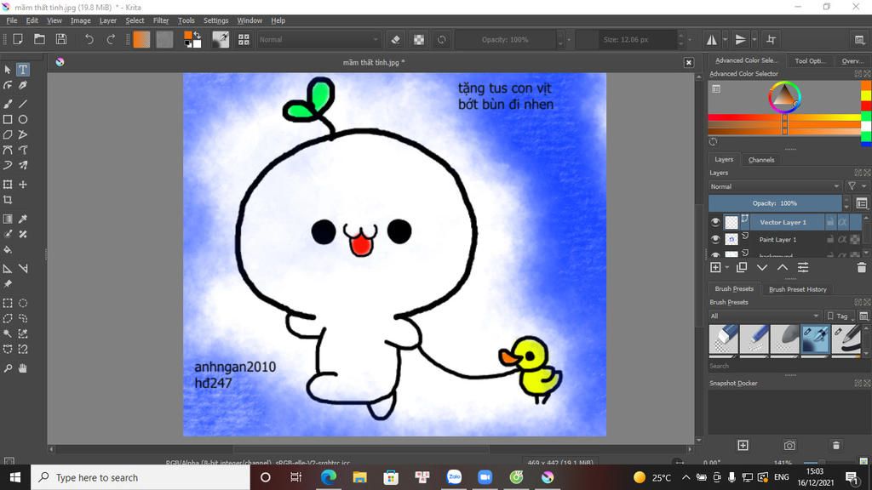Select the Line tool
The image size is (872, 490).
pyautogui.click(x=23, y=104)
